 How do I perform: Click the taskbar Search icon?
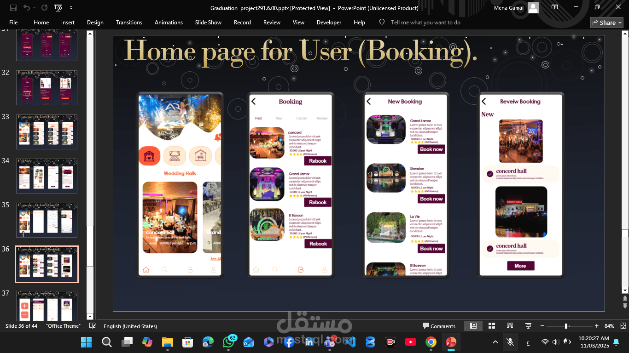click(x=106, y=342)
